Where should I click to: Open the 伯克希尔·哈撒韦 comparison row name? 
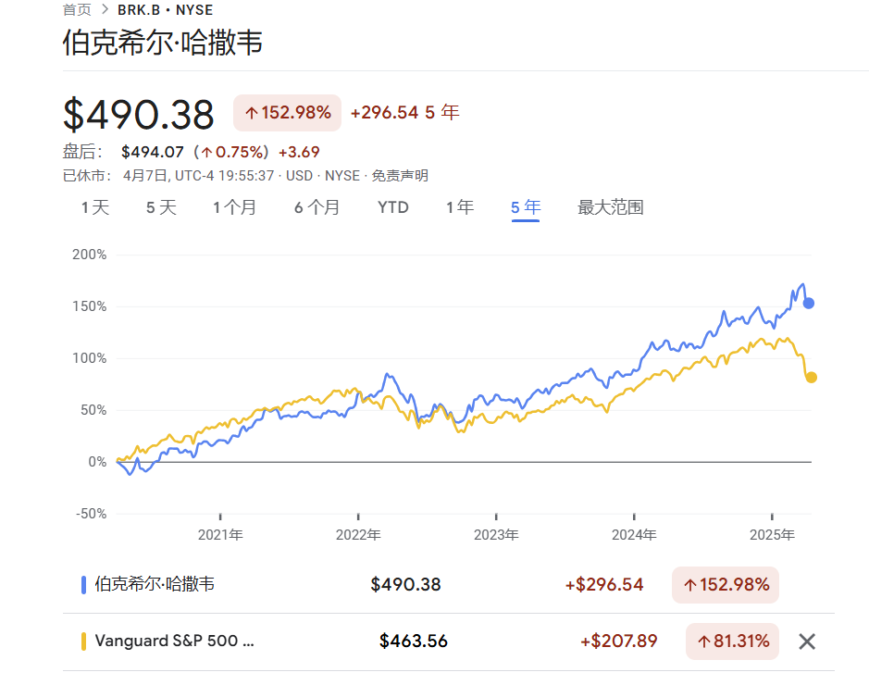pos(155,584)
